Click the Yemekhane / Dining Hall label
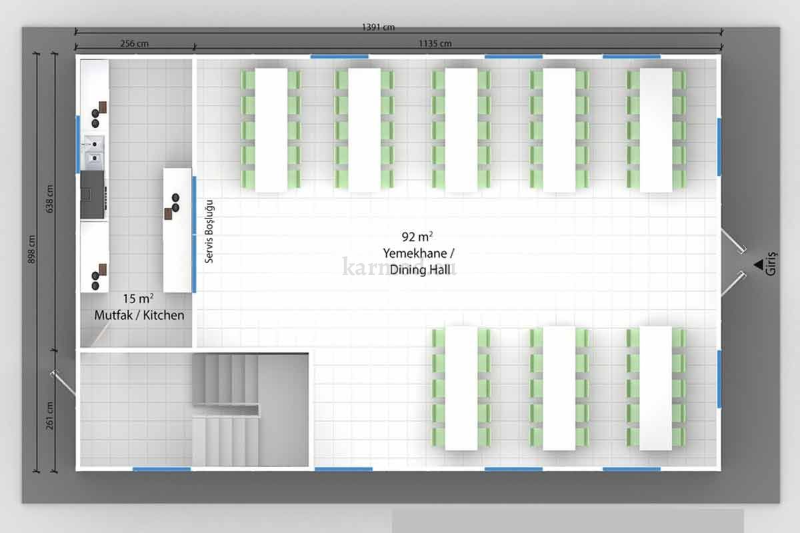 tap(419, 261)
